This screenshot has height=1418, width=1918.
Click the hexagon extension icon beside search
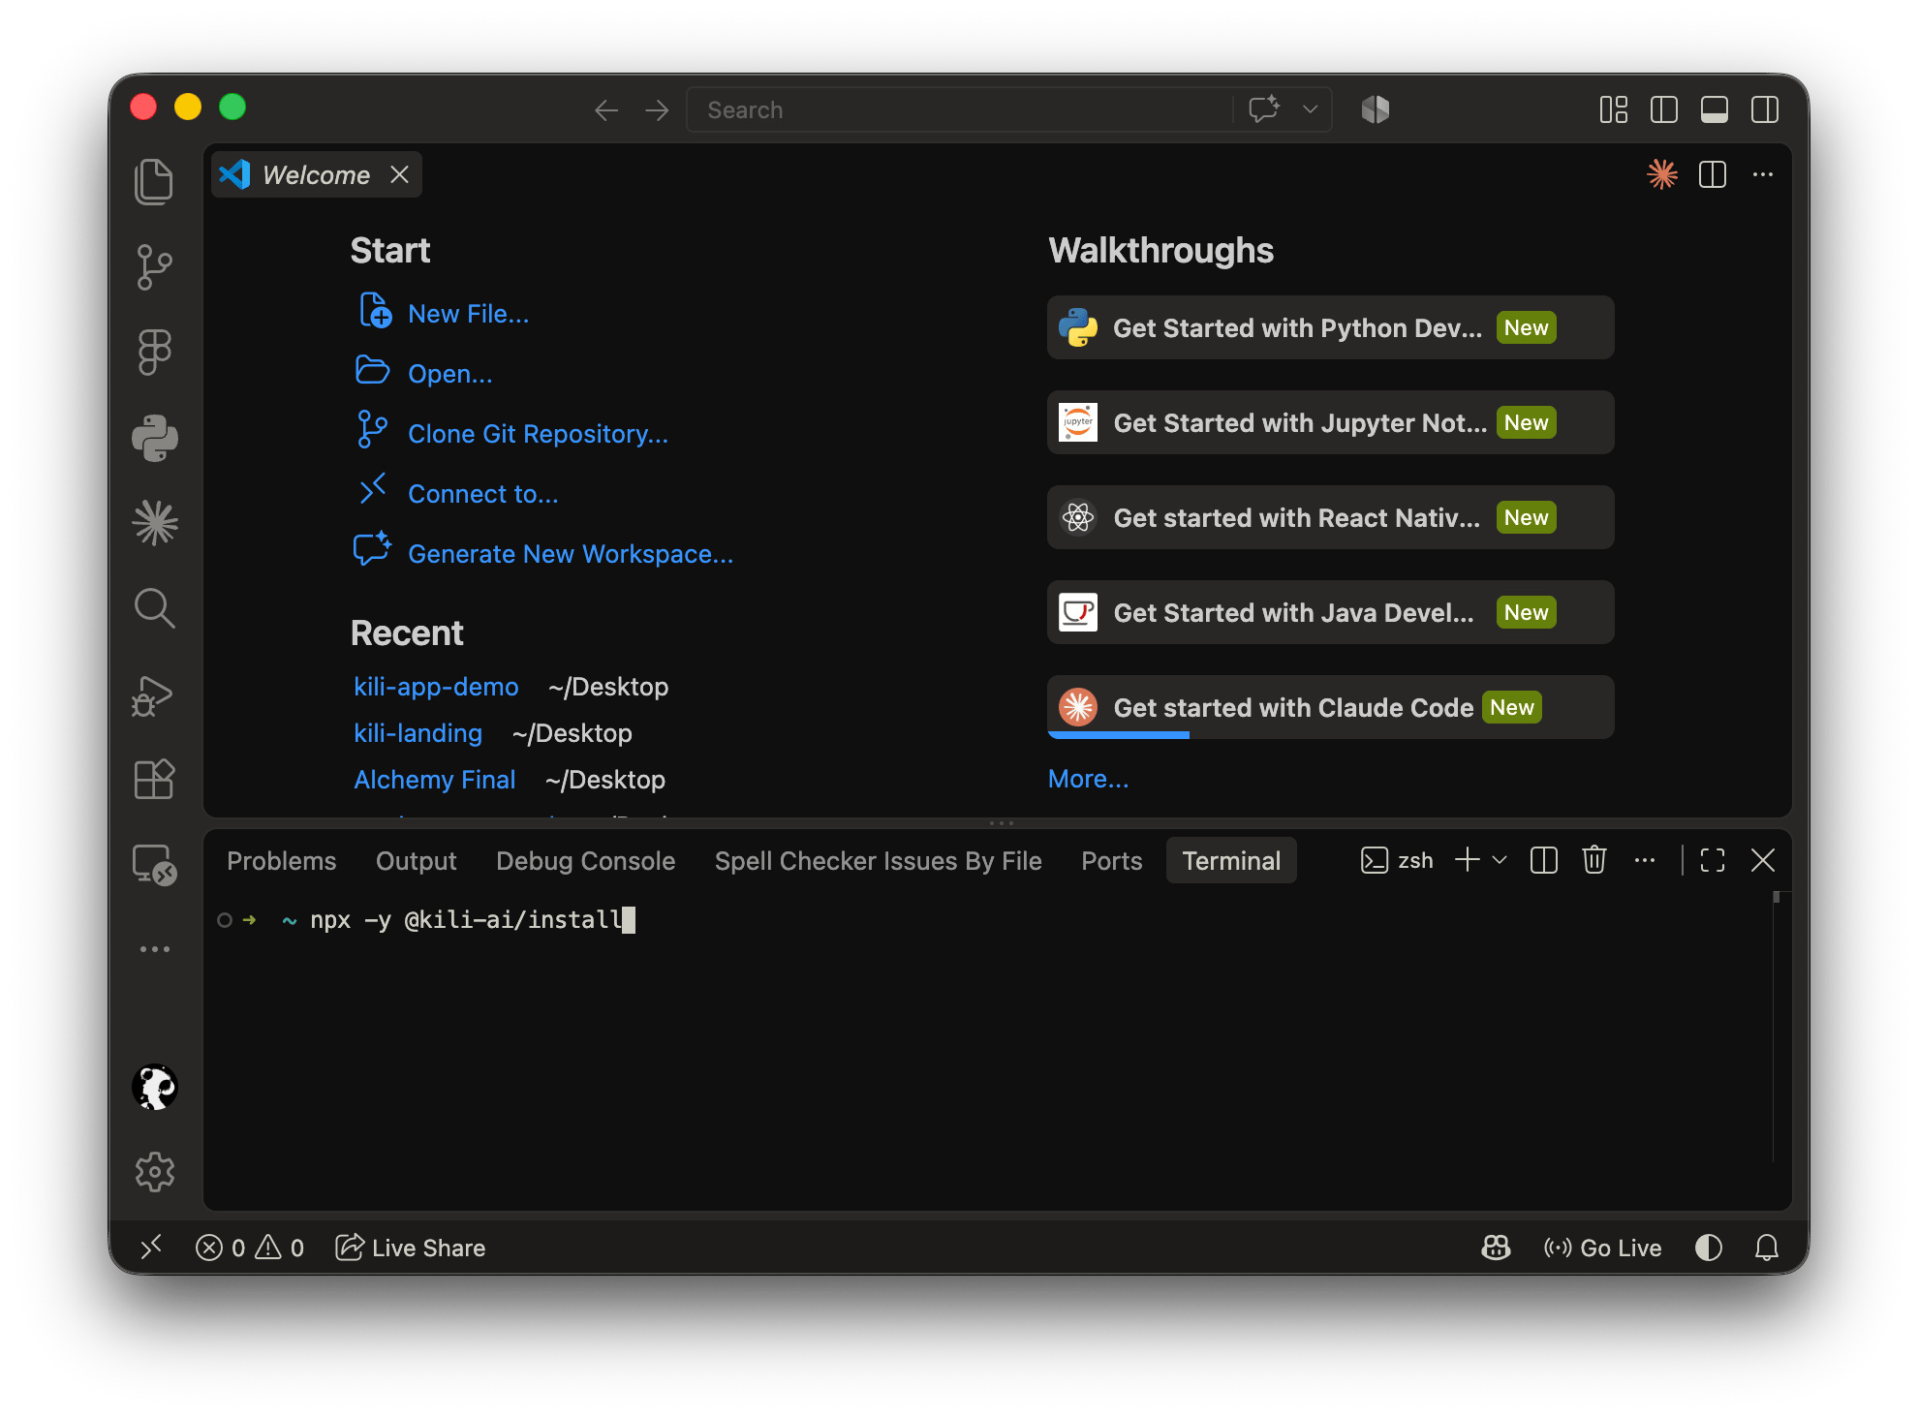[1376, 109]
